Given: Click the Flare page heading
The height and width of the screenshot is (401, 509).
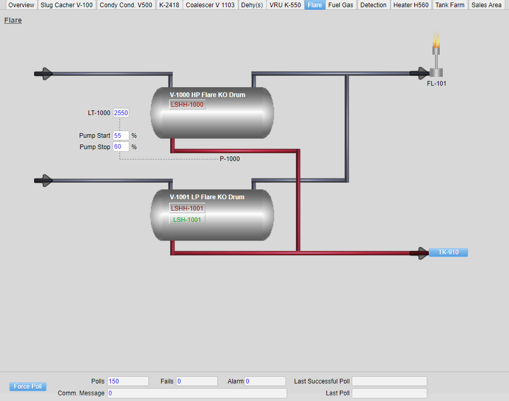Looking at the screenshot, I should click(13, 20).
